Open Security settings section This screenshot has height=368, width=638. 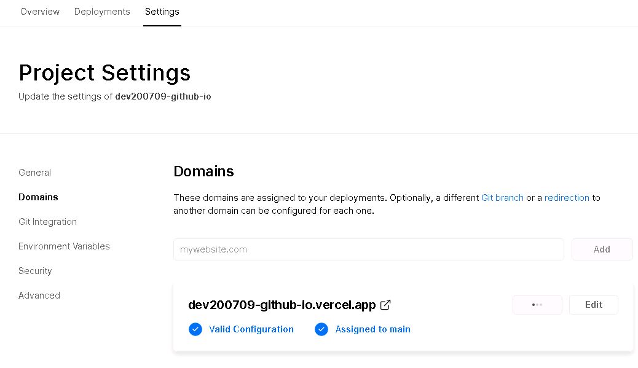point(35,271)
